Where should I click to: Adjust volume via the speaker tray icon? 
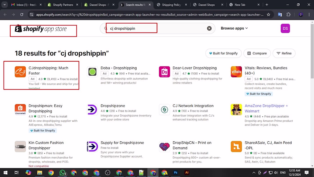pos(276,173)
